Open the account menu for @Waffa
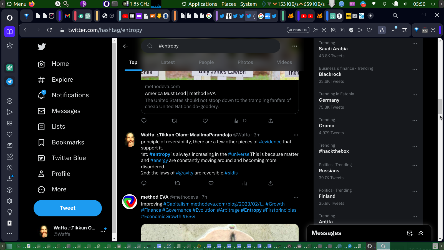 click(x=103, y=231)
